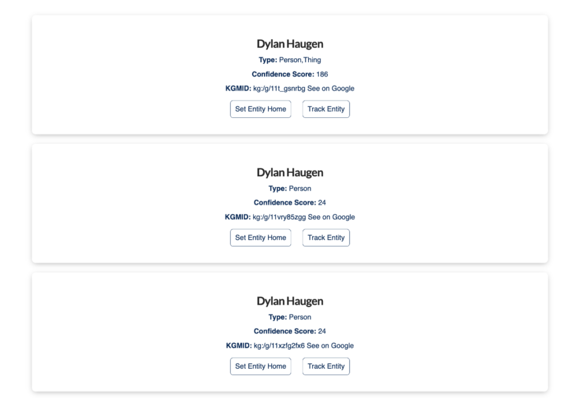Select the KGMID text kg:/g/11t_gsnrbg
Viewport: 580px width, 405px height.
coord(279,88)
